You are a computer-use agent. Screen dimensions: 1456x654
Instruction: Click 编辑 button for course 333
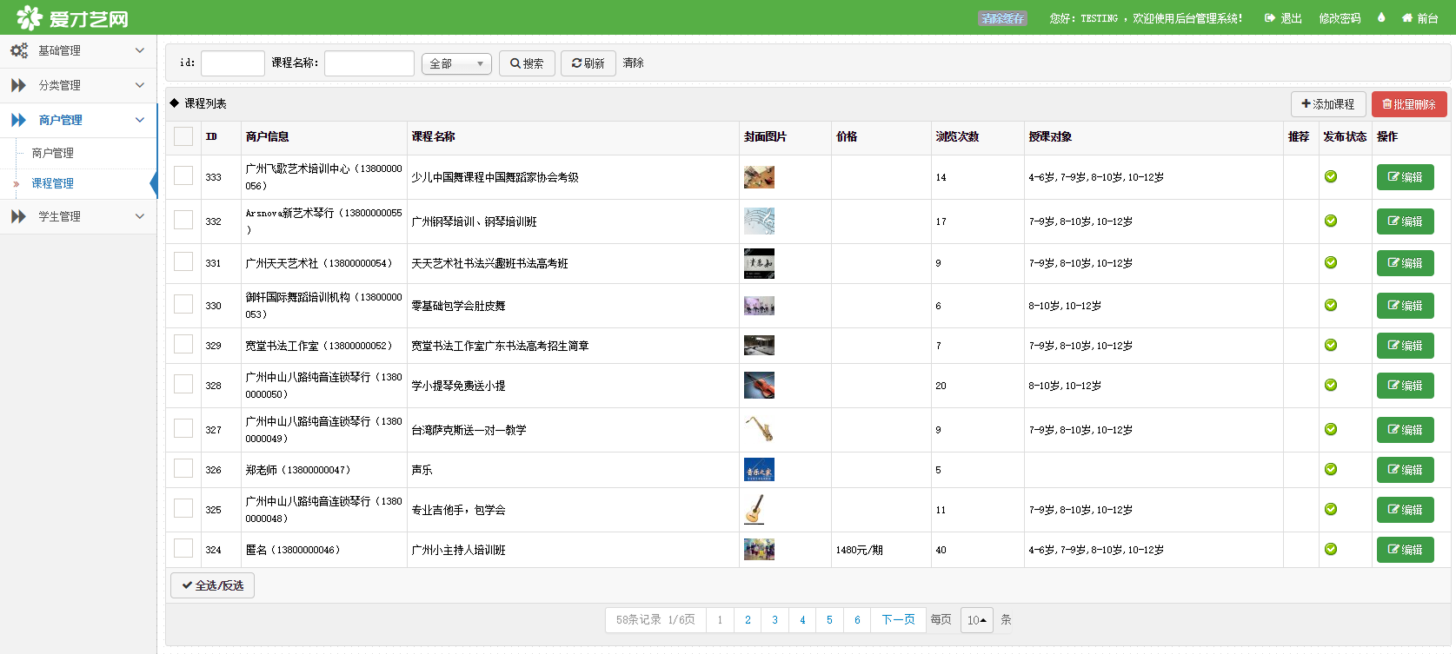1406,177
